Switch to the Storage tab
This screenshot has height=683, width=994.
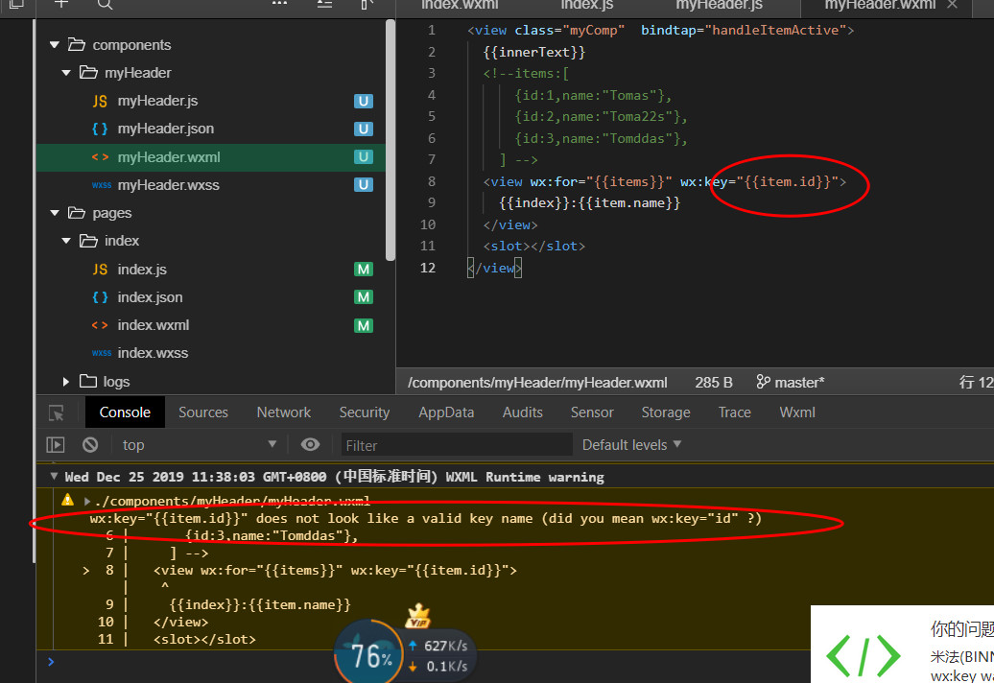coord(666,412)
